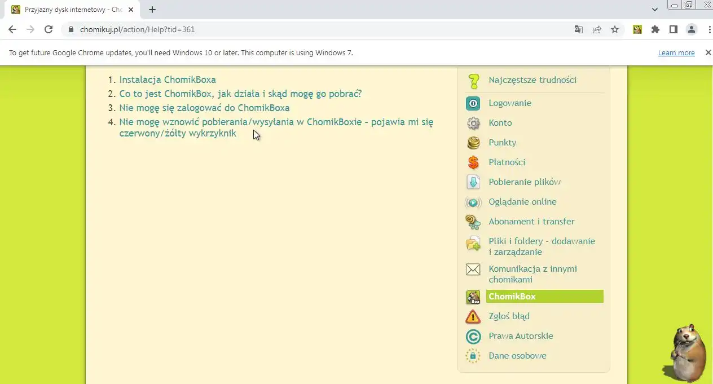The height and width of the screenshot is (384, 713).
Task: Click the Pliki i foldery folder icon
Action: pyautogui.click(x=473, y=244)
